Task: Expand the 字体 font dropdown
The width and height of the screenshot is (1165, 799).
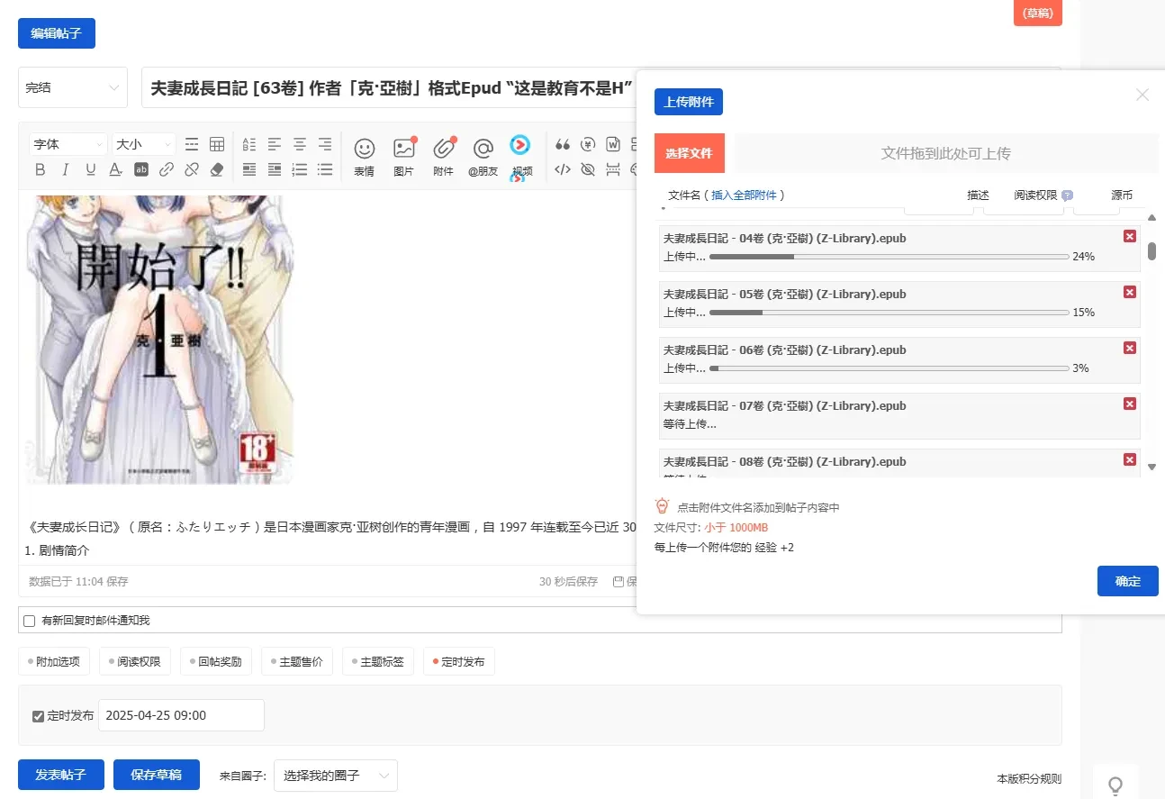Action: (x=69, y=144)
